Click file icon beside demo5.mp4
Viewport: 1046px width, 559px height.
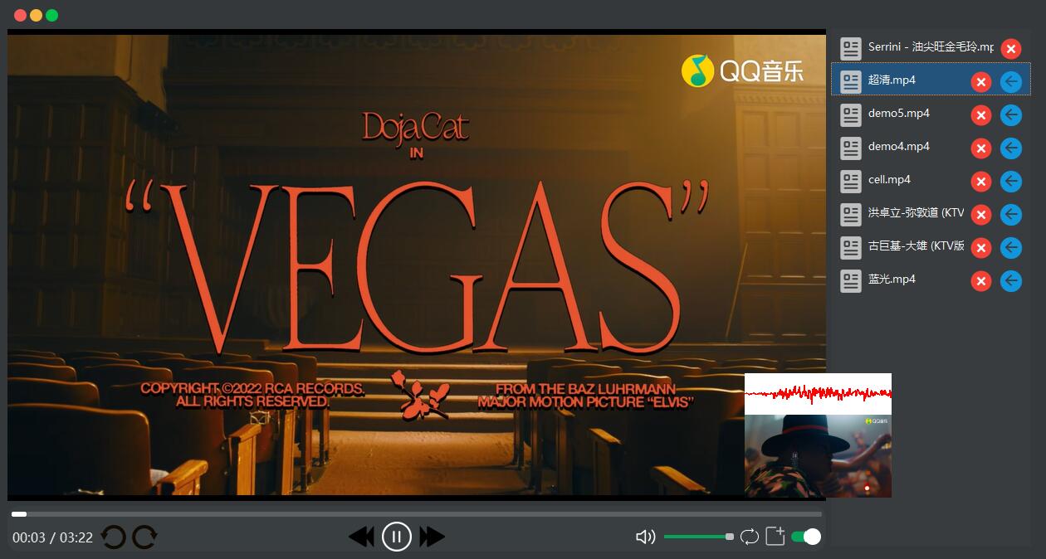pyautogui.click(x=851, y=115)
